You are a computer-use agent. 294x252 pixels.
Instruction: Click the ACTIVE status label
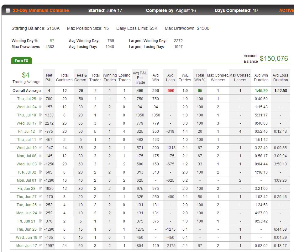pyautogui.click(x=286, y=11)
